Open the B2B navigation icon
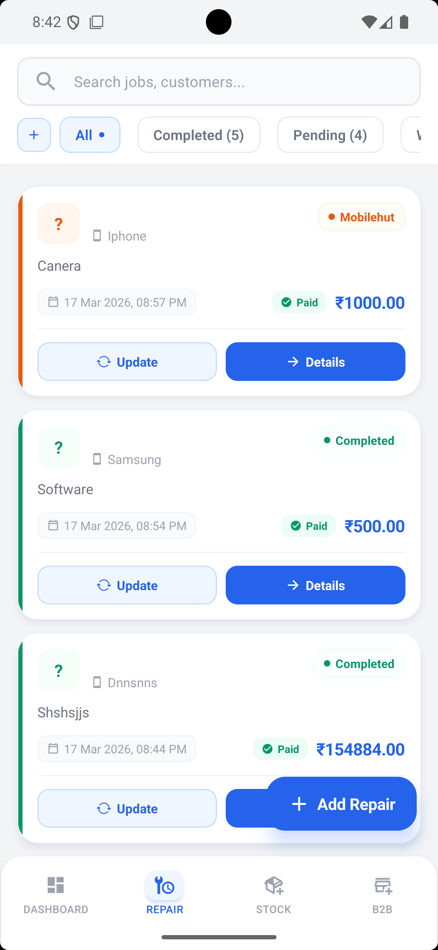Viewport: 438px width, 950px height. click(383, 885)
